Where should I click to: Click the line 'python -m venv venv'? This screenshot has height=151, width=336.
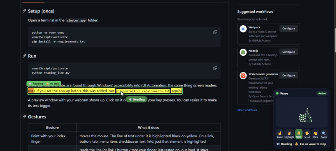48,33
